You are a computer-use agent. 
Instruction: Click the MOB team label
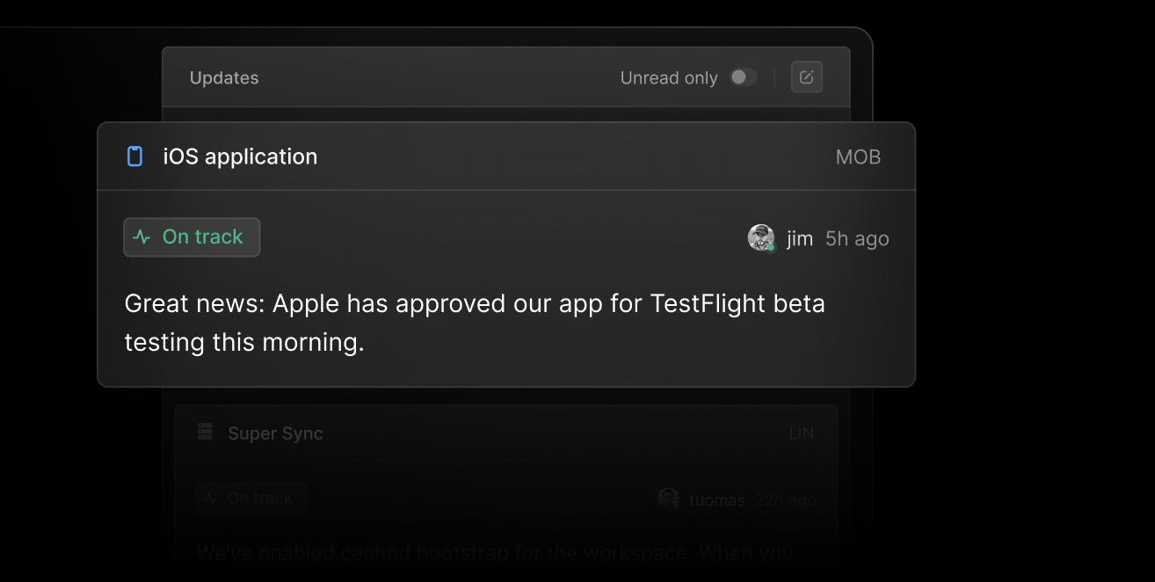pos(858,157)
